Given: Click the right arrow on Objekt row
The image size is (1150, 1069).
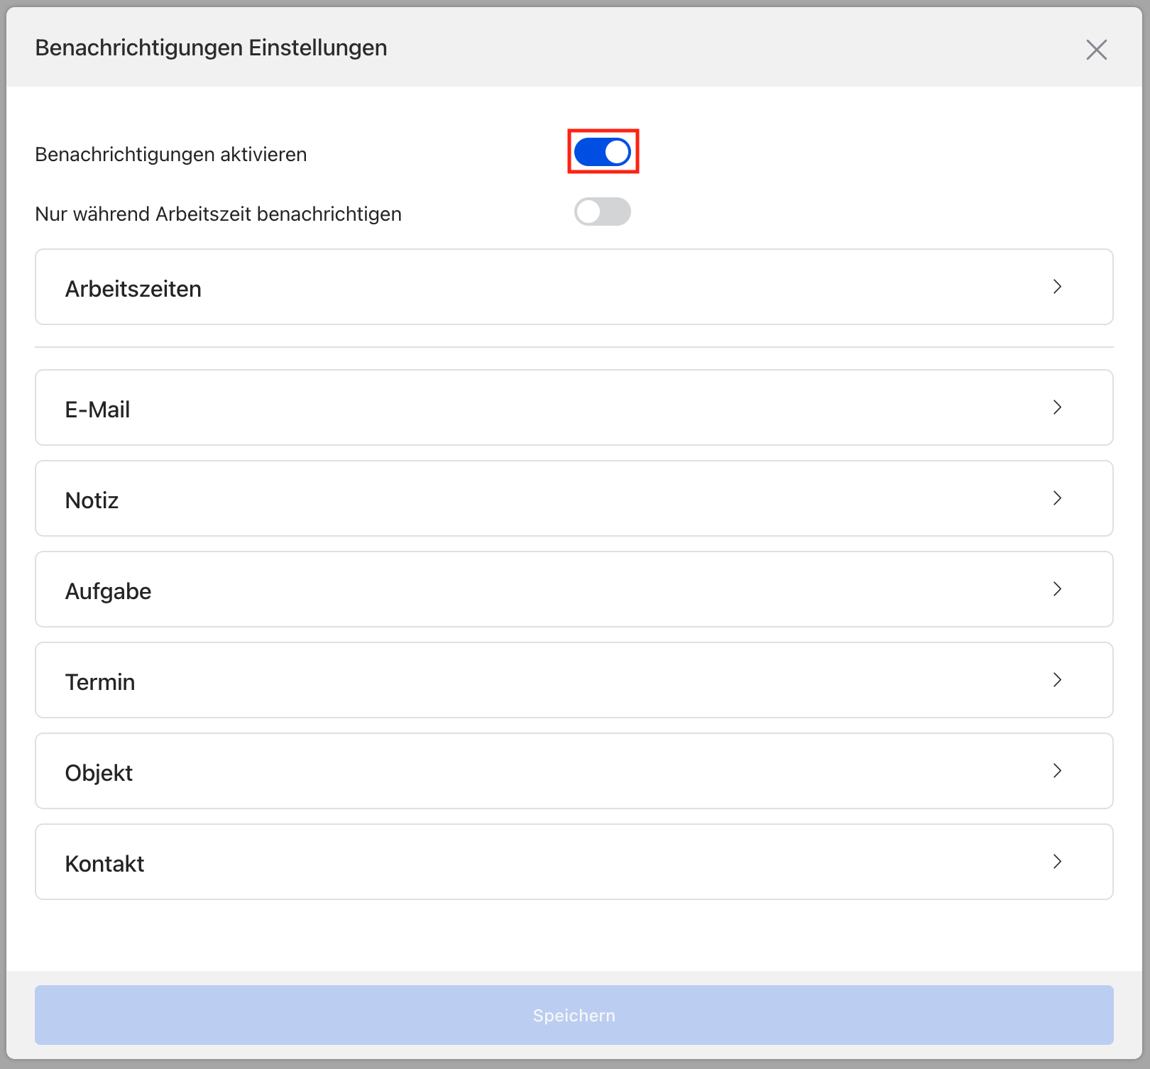Looking at the screenshot, I should click(x=1057, y=771).
